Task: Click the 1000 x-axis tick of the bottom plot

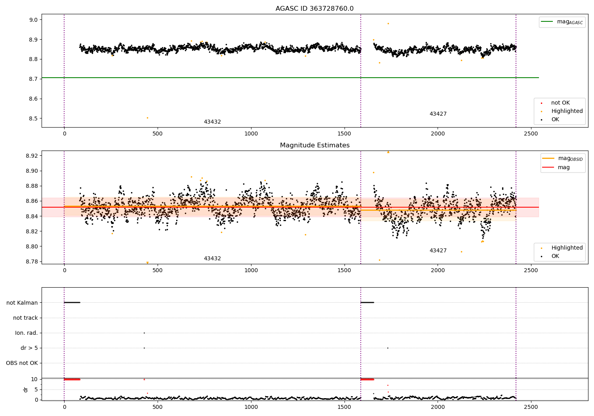Action: coord(251,407)
